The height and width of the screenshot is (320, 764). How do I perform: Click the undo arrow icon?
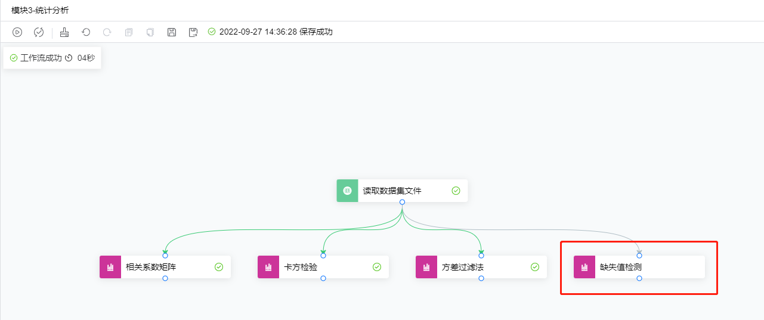coord(86,32)
